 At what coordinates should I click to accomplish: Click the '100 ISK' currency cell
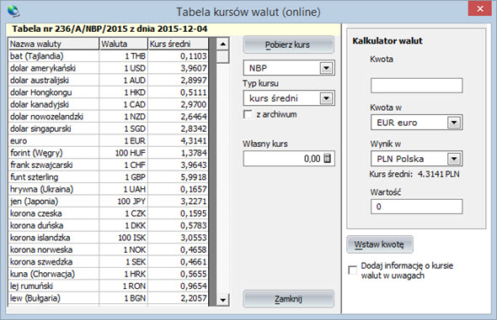(123, 238)
